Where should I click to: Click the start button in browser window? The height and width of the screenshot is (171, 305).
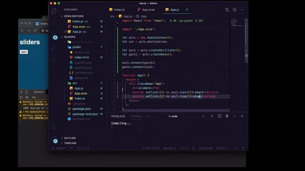click(x=24, y=52)
